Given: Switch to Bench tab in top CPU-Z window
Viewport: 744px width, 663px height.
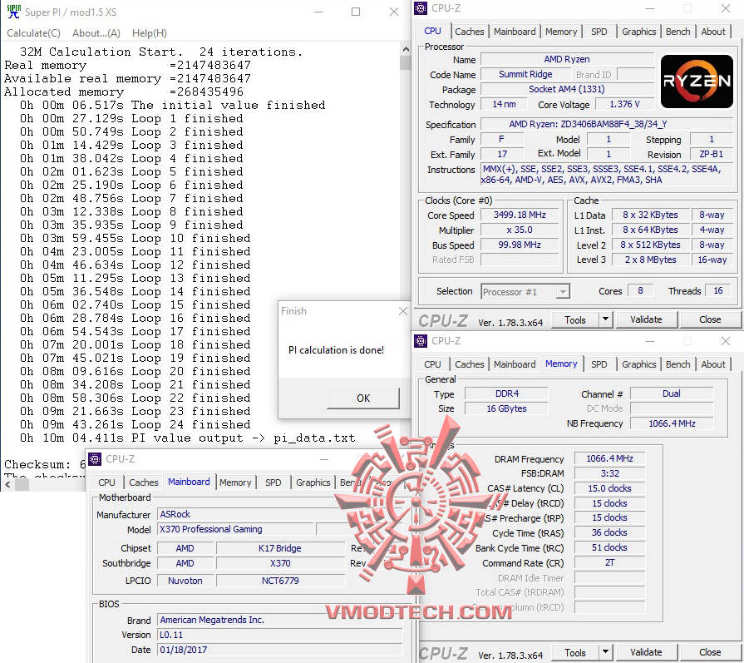Looking at the screenshot, I should pyautogui.click(x=677, y=32).
